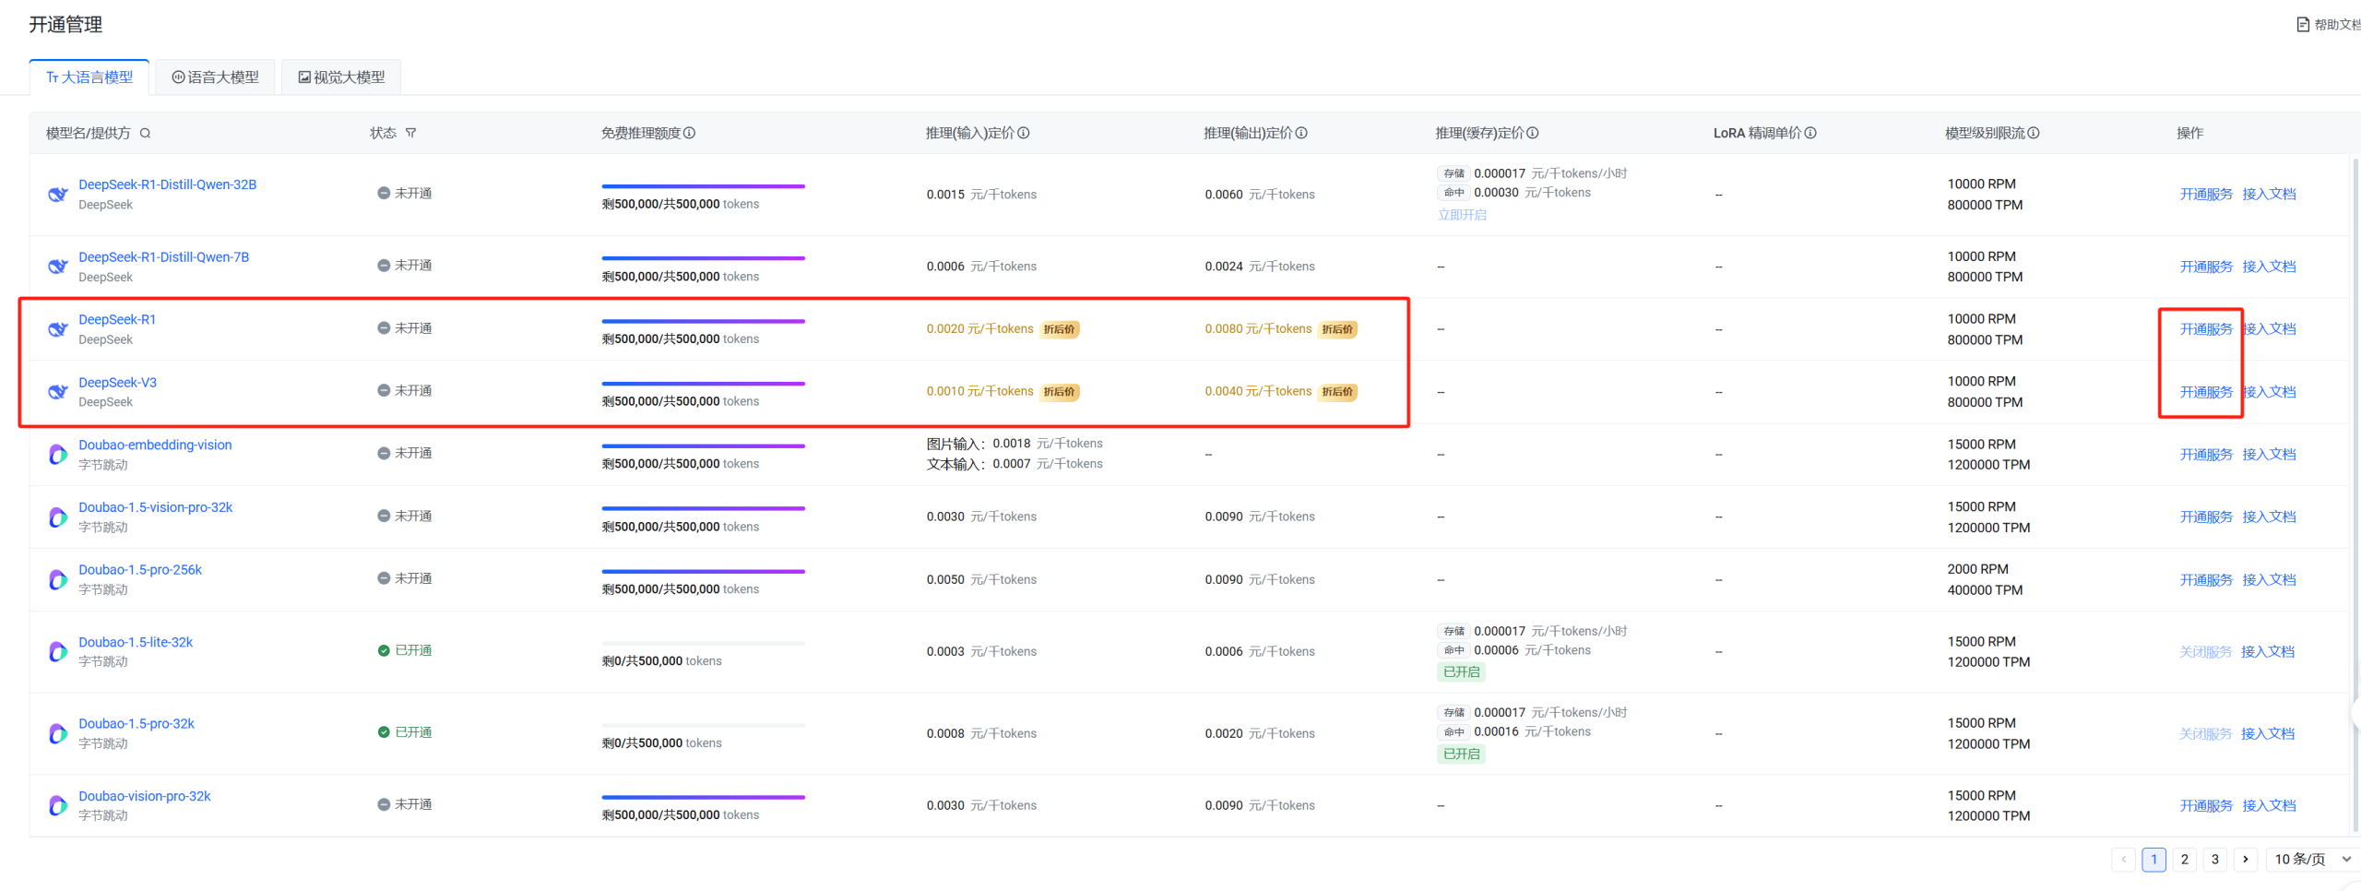Expand the 10 条/页 page size dropdown
Viewport: 2361px width, 891px height.
(2311, 860)
